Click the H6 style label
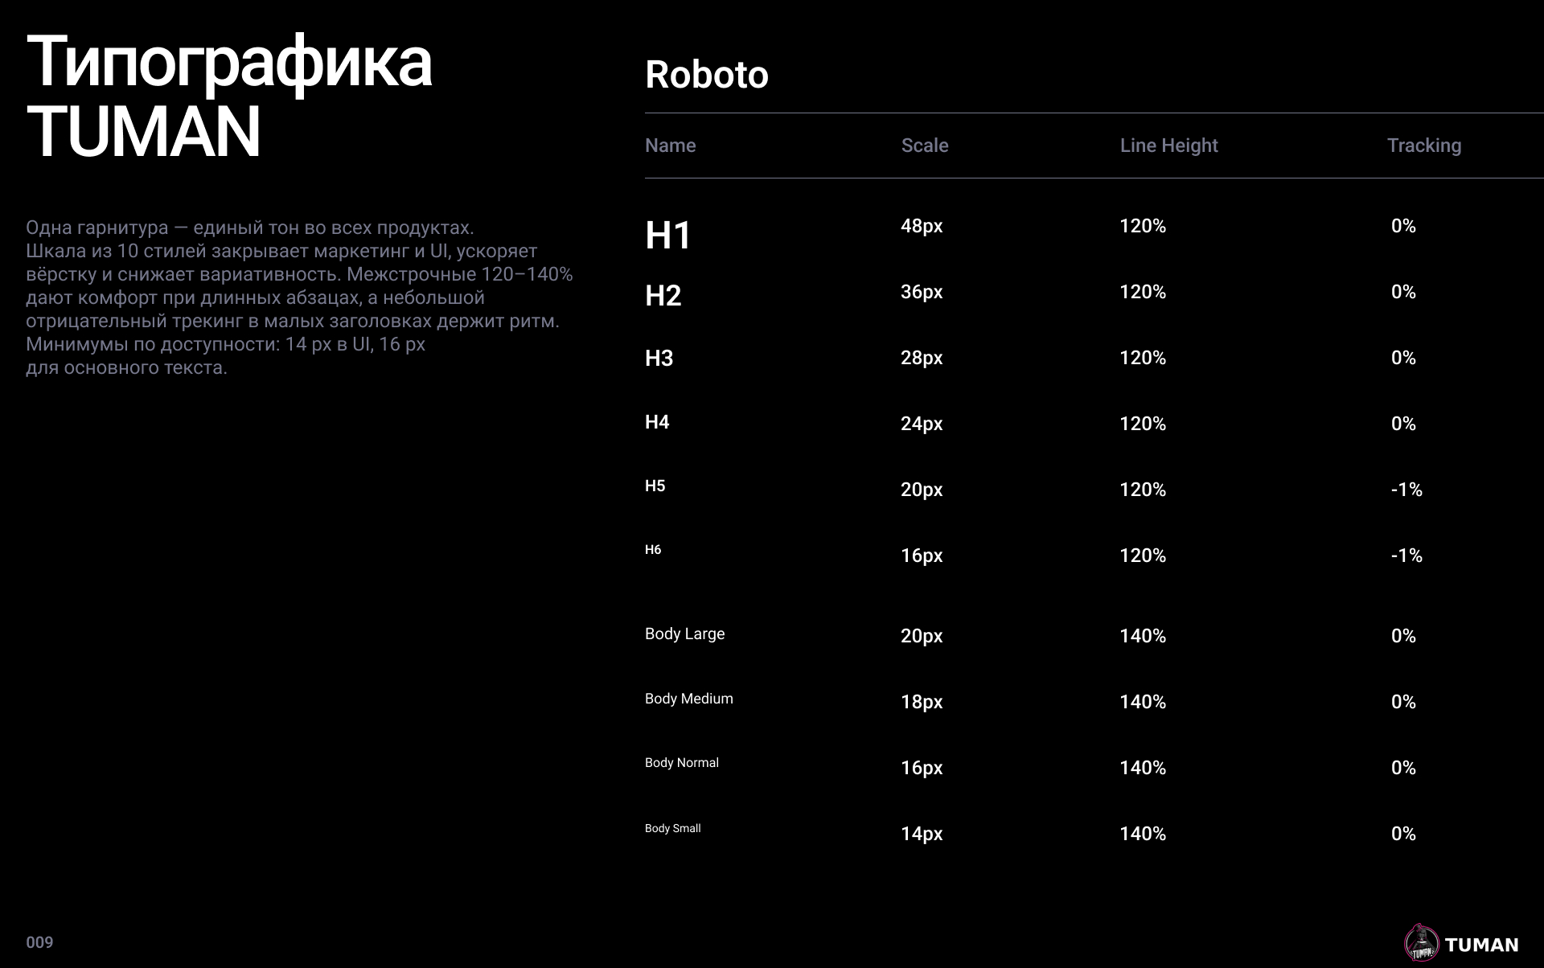The width and height of the screenshot is (1544, 968). [x=653, y=550]
